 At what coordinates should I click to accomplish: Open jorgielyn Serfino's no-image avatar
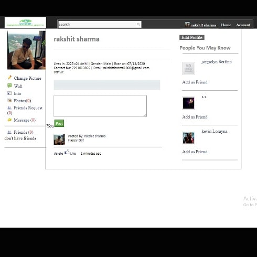pos(188,68)
